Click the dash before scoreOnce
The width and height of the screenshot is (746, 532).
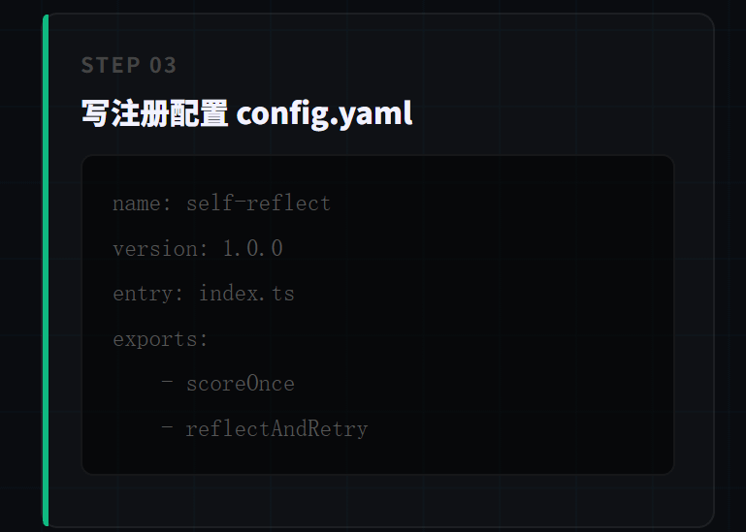coord(167,381)
